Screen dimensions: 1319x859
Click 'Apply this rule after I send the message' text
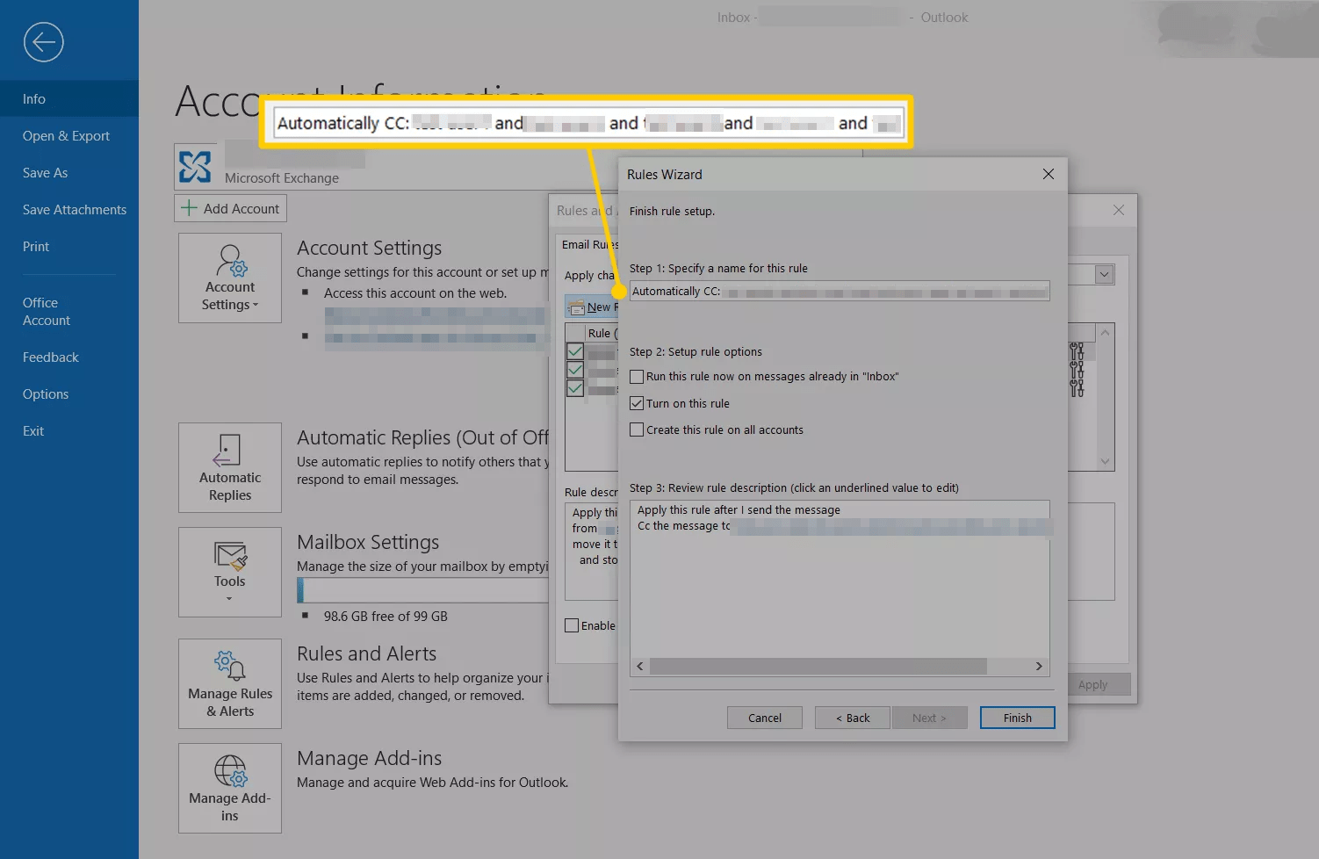coord(739,510)
